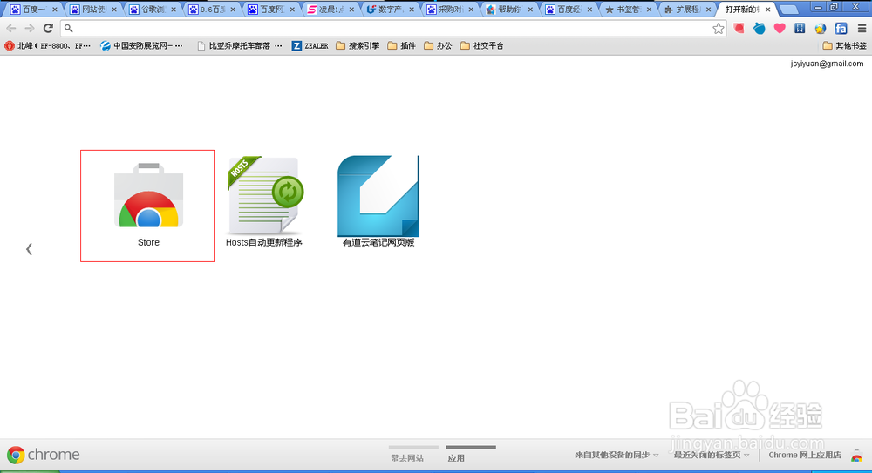Switch to the 书签管 tab
The height and width of the screenshot is (473, 872).
[629, 10]
